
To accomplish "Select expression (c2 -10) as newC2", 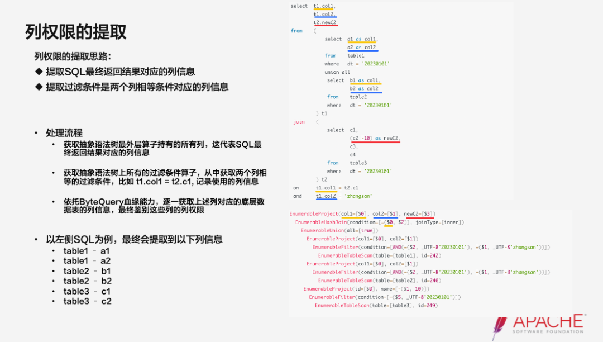I will [x=375, y=138].
